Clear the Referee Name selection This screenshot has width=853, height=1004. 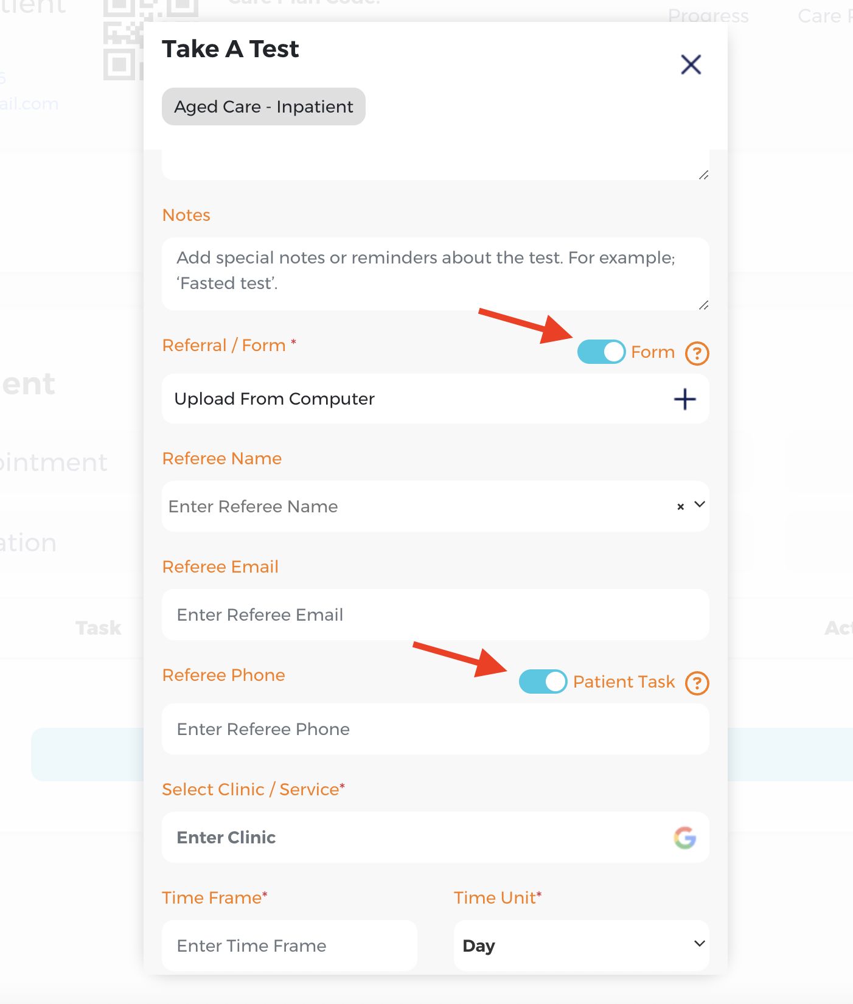pos(680,506)
